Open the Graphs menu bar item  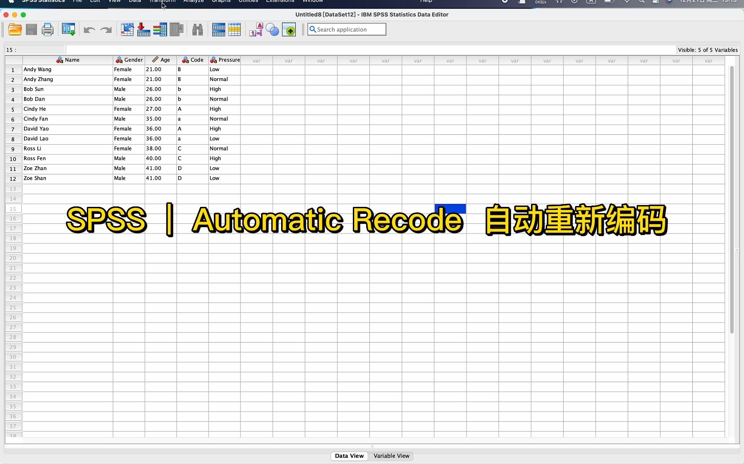tap(221, 1)
